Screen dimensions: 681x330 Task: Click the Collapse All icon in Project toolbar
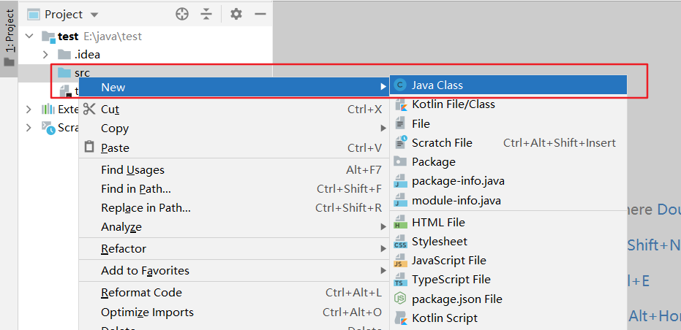(x=206, y=15)
